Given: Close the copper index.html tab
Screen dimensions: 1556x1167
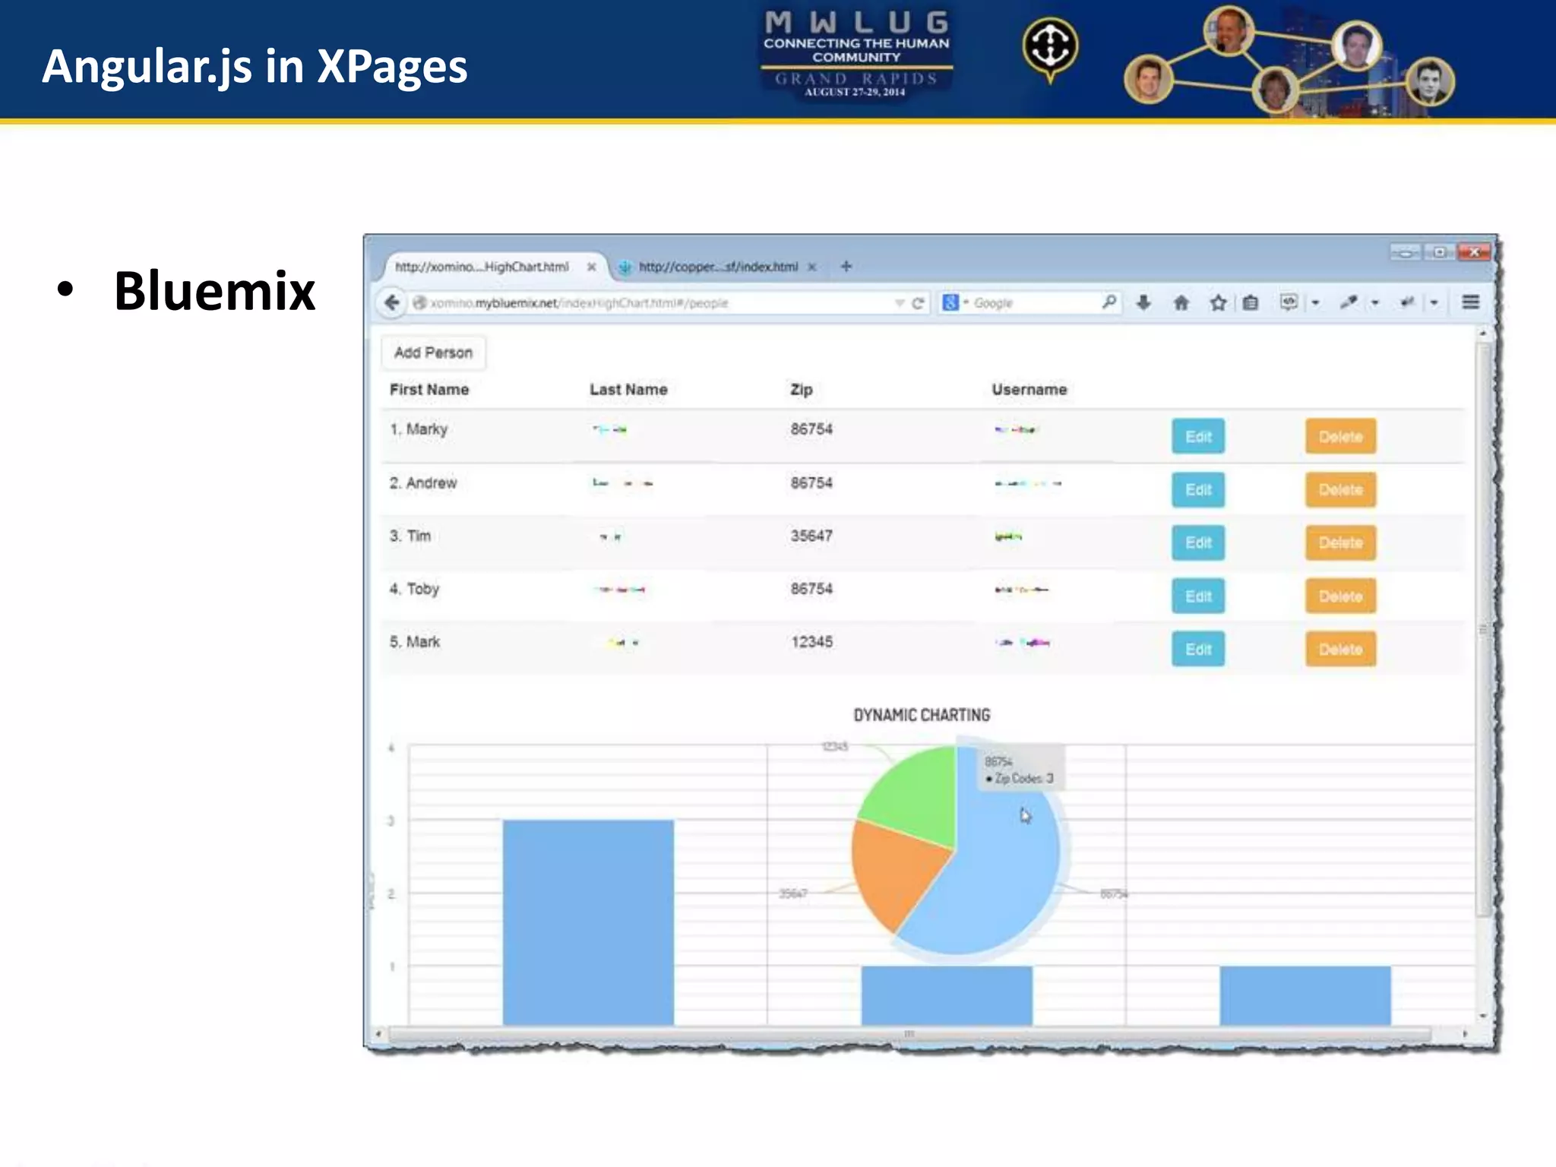Looking at the screenshot, I should (x=812, y=267).
